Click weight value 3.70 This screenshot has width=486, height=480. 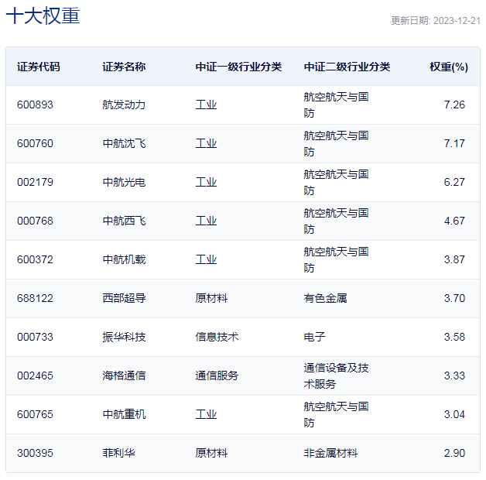[454, 298]
